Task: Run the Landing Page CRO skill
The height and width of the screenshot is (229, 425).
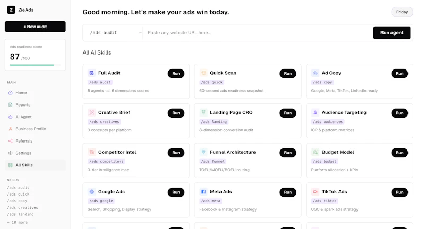Action: click(287, 113)
